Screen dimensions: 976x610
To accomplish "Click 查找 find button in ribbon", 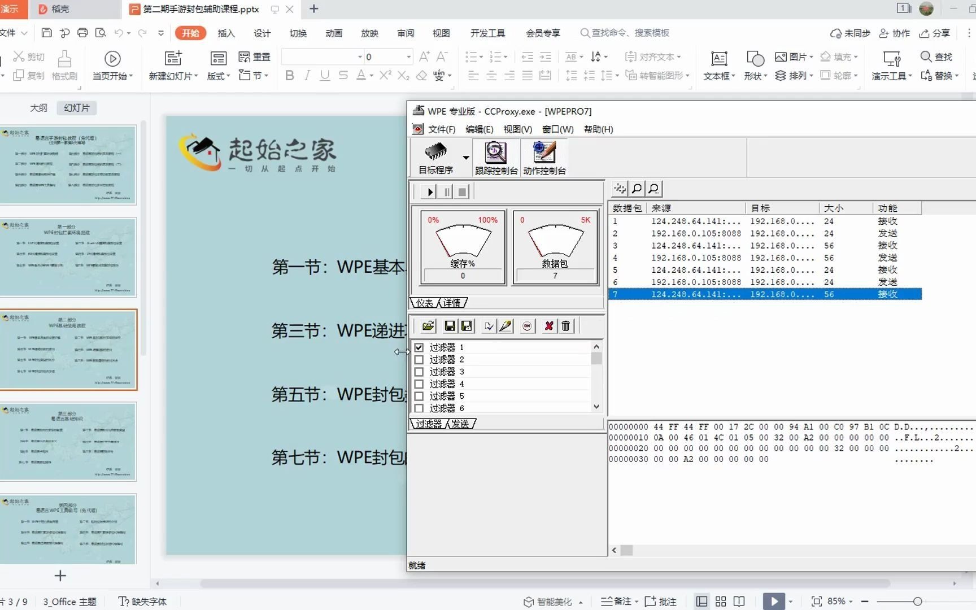I will pos(936,57).
